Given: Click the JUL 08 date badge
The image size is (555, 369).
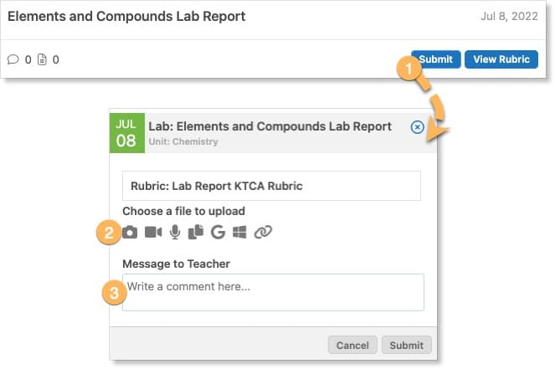Looking at the screenshot, I should 126,133.
